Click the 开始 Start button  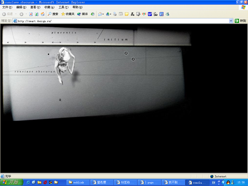(12, 183)
